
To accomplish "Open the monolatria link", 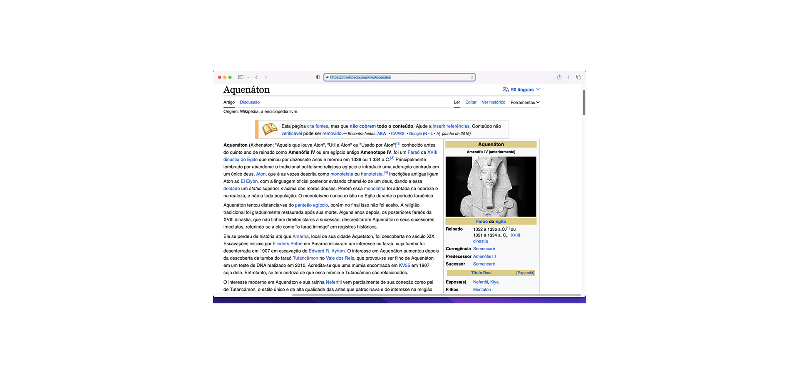I will [375, 189].
